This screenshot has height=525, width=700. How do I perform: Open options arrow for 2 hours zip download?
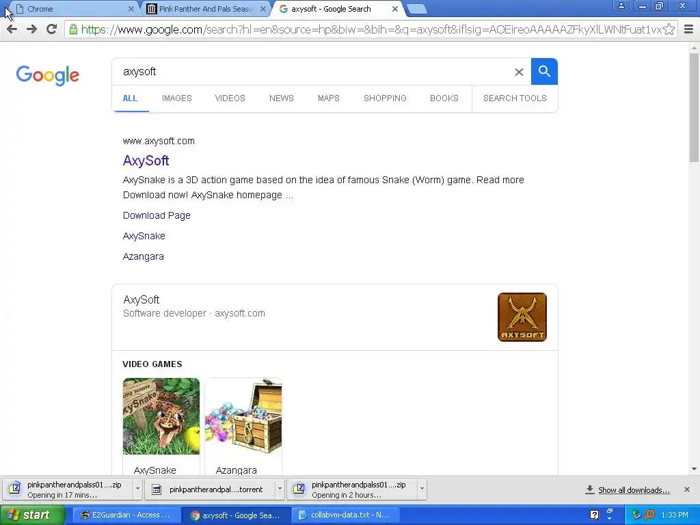422,489
